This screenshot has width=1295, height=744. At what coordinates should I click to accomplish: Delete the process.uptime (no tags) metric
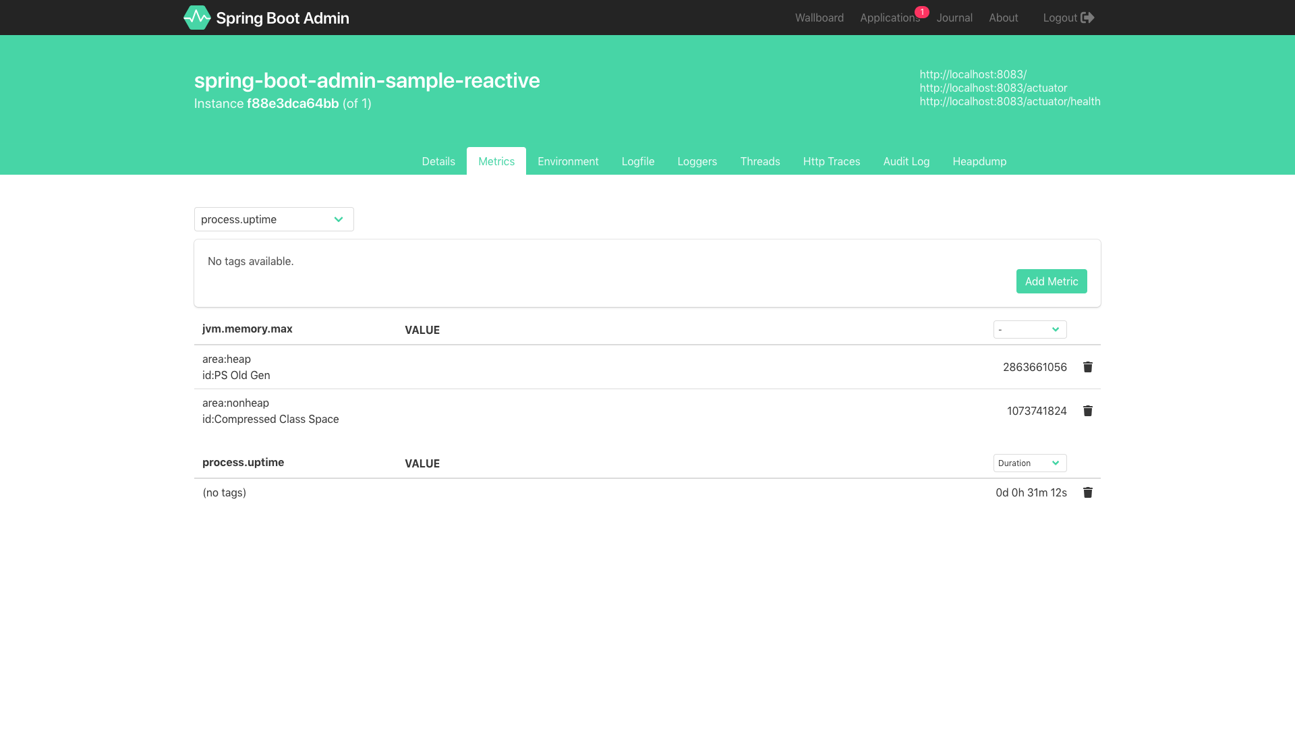[1088, 492]
